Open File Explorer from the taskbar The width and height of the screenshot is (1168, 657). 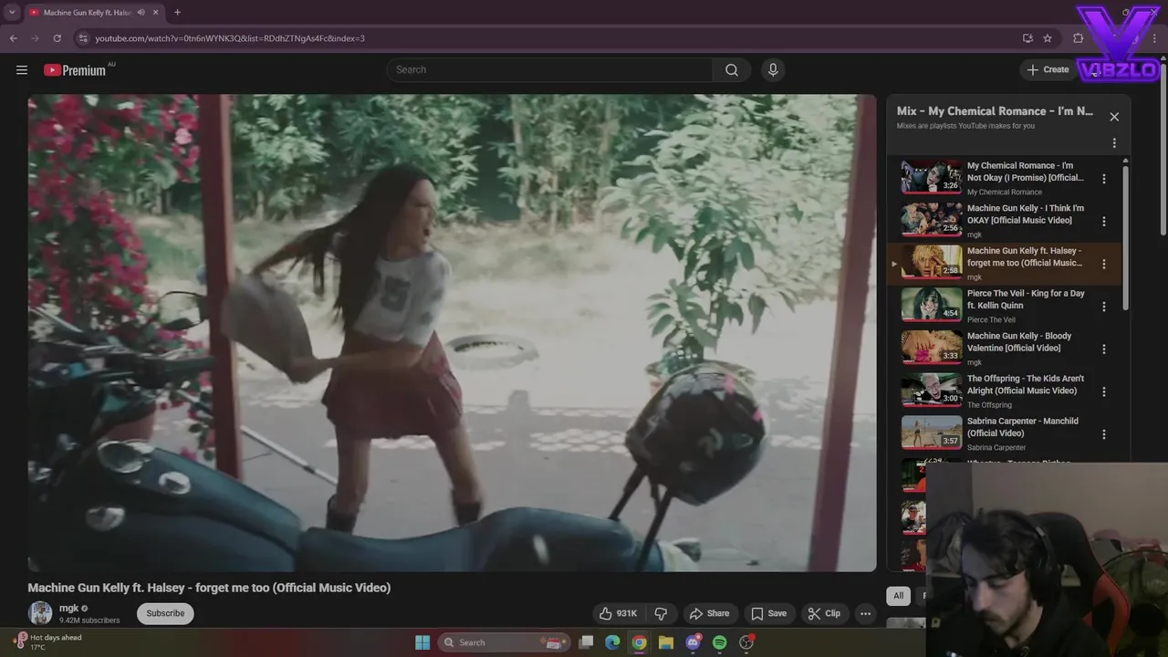tap(666, 642)
